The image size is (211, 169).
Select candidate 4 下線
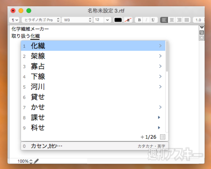point(93,76)
